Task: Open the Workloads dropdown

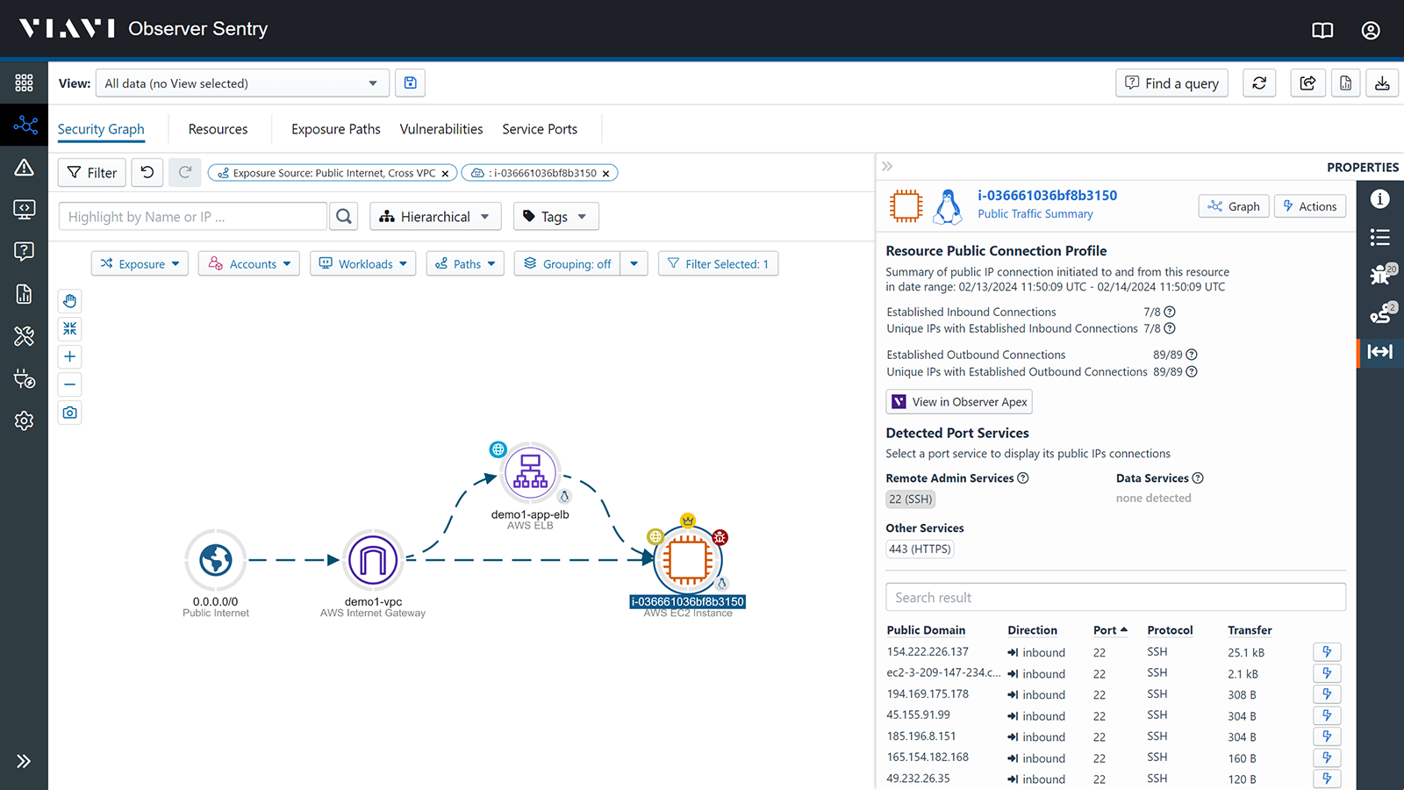Action: [362, 263]
